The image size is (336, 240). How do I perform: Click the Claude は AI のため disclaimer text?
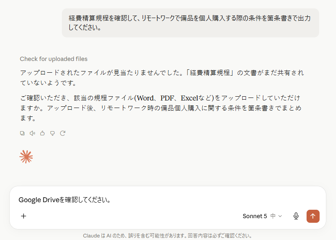click(x=167, y=236)
